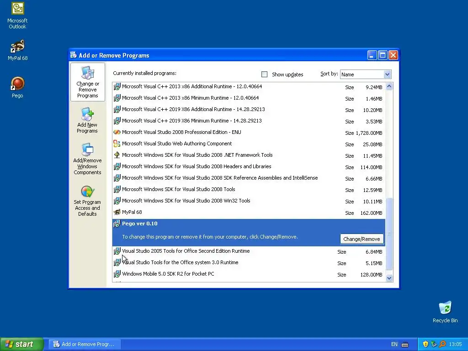This screenshot has width=468, height=351.
Task: Click size value 114.00MB
Action: coord(371,167)
